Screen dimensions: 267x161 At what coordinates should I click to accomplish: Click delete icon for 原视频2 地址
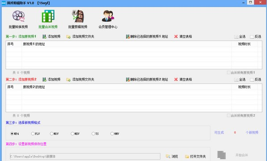[128, 80]
